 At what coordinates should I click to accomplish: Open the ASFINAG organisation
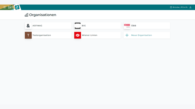click(48, 26)
